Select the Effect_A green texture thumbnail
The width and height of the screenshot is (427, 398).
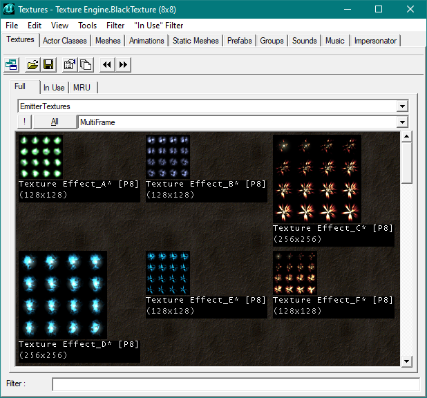41,157
